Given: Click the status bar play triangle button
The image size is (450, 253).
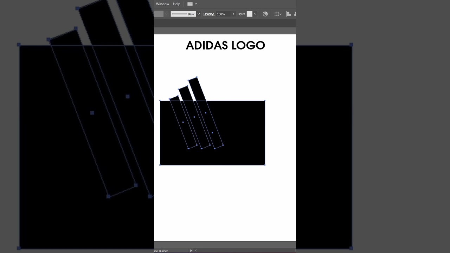Looking at the screenshot, I should click(191, 251).
